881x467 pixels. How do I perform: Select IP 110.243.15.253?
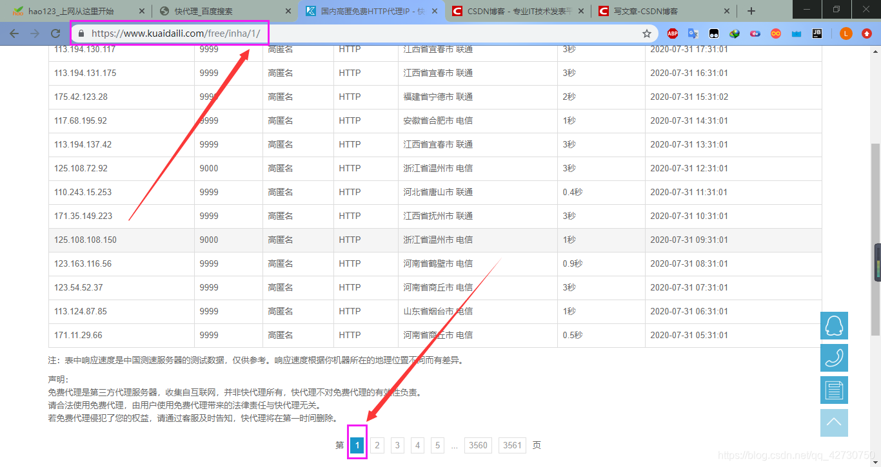tap(83, 192)
